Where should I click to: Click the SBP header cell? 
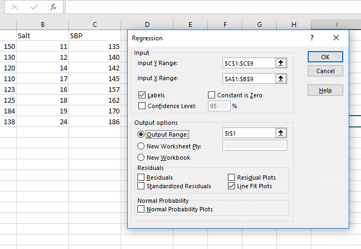tap(95, 35)
